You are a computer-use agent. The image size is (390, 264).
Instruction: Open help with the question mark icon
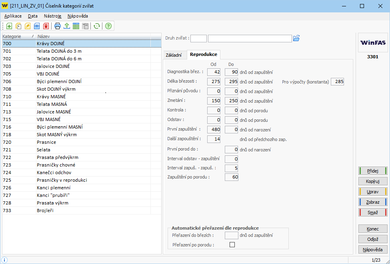click(108, 26)
